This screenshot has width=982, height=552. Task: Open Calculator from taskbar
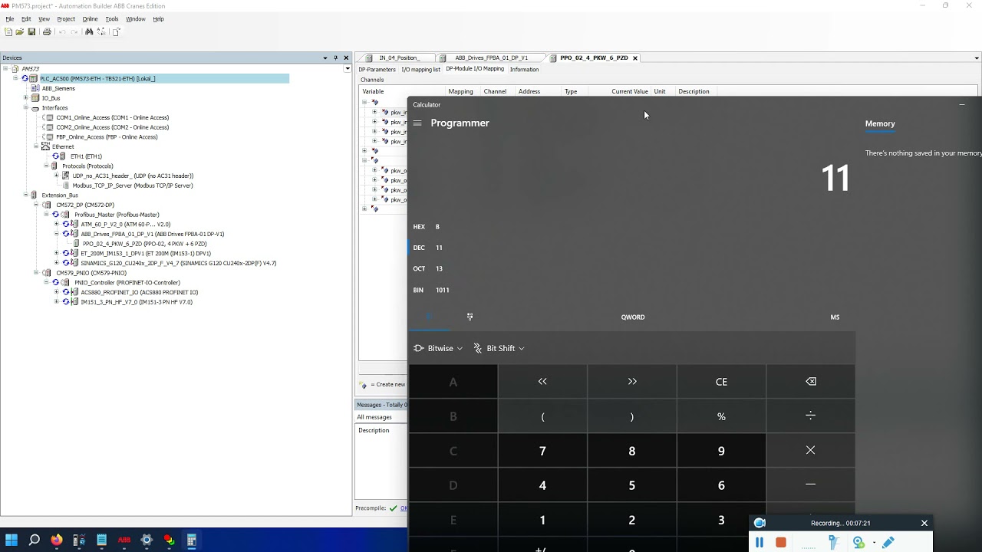click(x=192, y=540)
